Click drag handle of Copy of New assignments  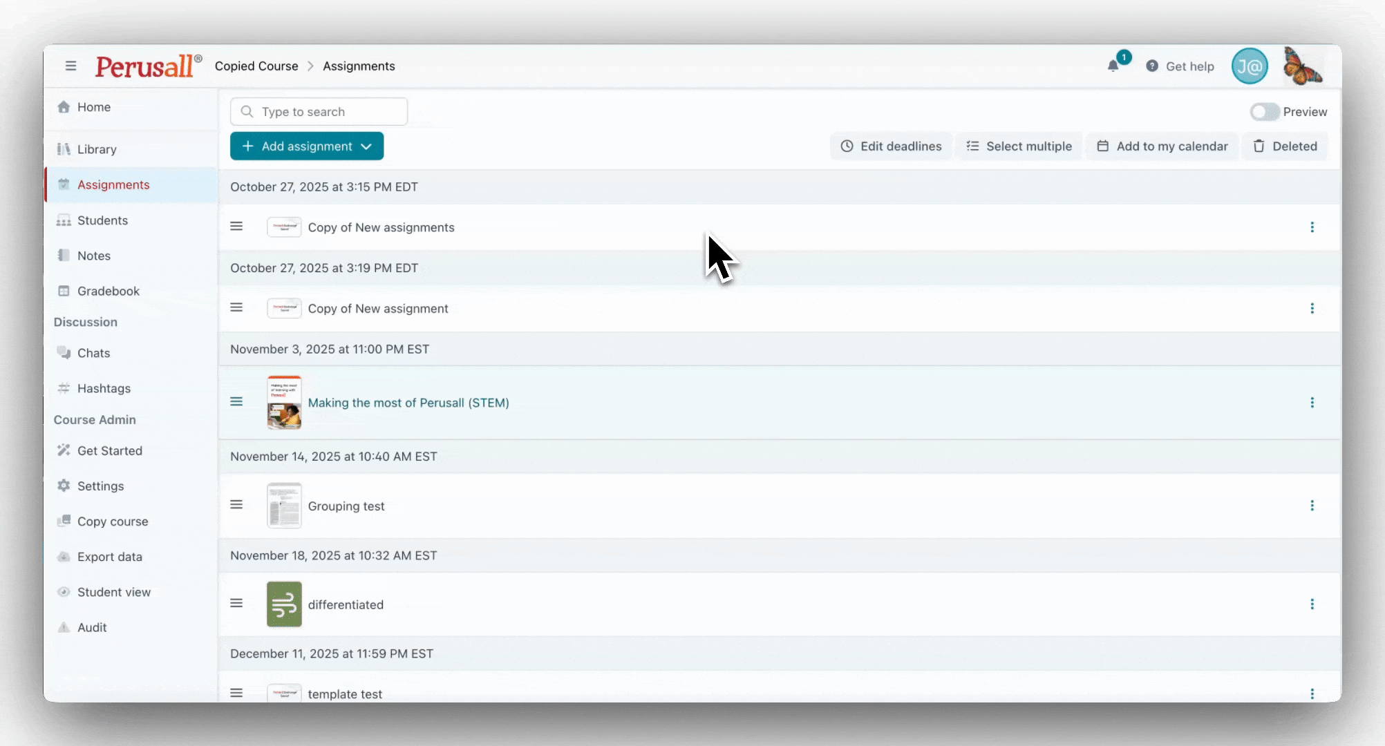pyautogui.click(x=236, y=227)
